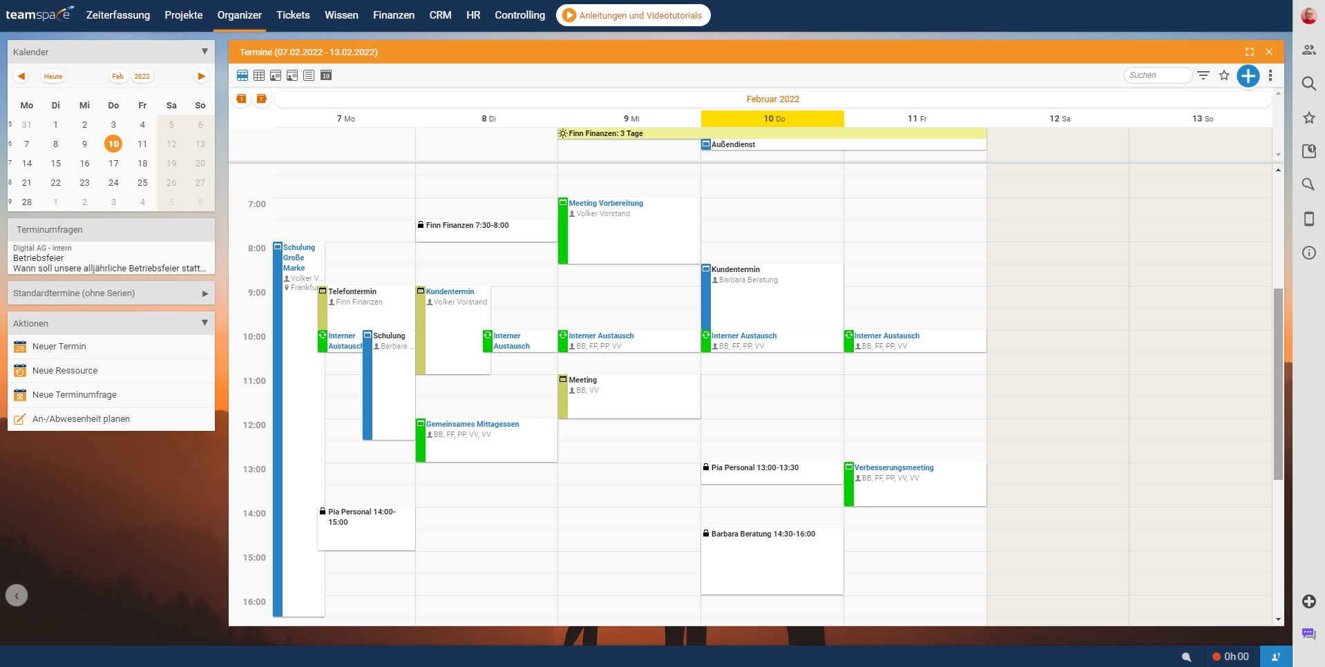Go to the next week with orange icon
The width and height of the screenshot is (1325, 667).
261,99
